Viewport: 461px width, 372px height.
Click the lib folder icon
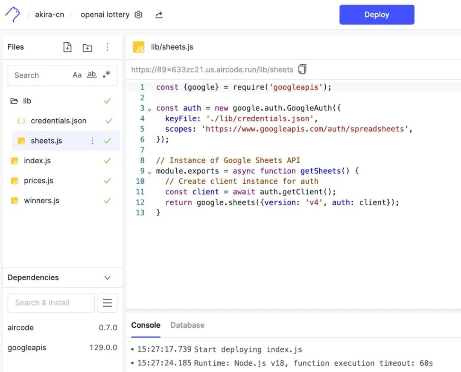tap(14, 101)
